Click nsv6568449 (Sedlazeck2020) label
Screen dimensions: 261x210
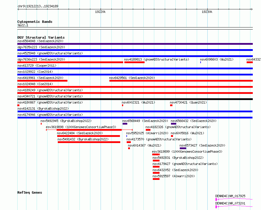tap(145, 121)
